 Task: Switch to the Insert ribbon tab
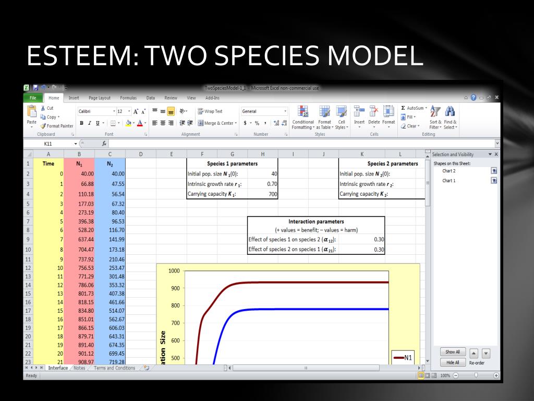(74, 98)
